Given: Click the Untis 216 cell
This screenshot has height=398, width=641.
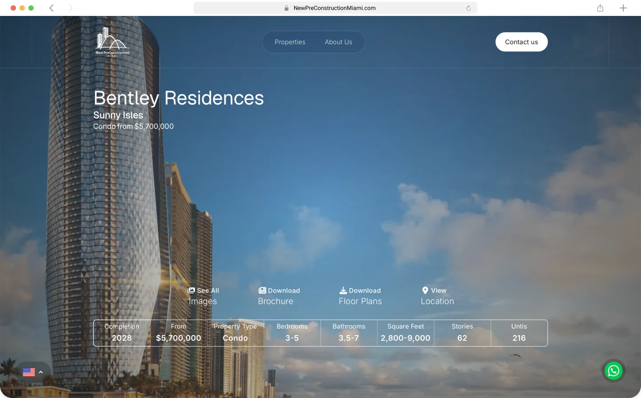Looking at the screenshot, I should pyautogui.click(x=519, y=333).
